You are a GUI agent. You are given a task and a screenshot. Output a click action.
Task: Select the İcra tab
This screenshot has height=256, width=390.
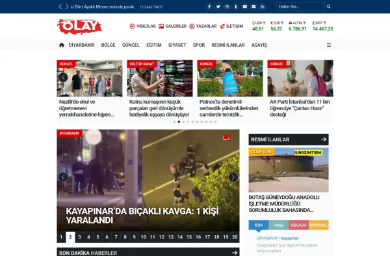click(x=259, y=225)
